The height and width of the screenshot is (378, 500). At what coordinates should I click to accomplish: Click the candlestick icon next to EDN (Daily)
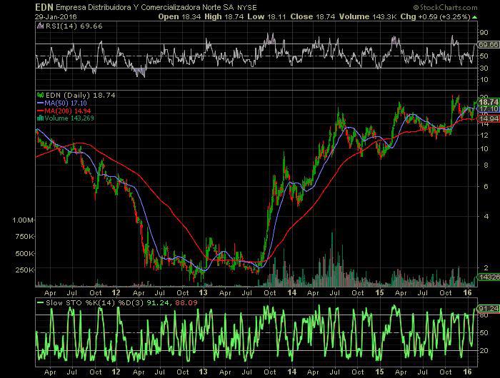(41, 95)
